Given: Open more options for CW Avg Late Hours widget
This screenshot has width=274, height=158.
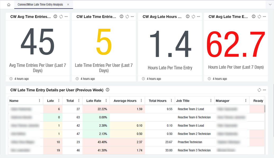Looking at the screenshot, I should [199, 17].
